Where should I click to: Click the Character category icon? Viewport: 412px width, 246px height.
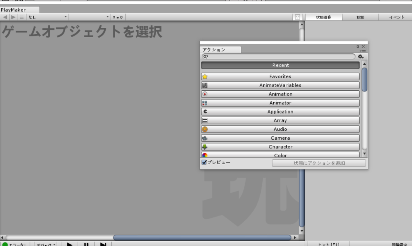(x=205, y=147)
